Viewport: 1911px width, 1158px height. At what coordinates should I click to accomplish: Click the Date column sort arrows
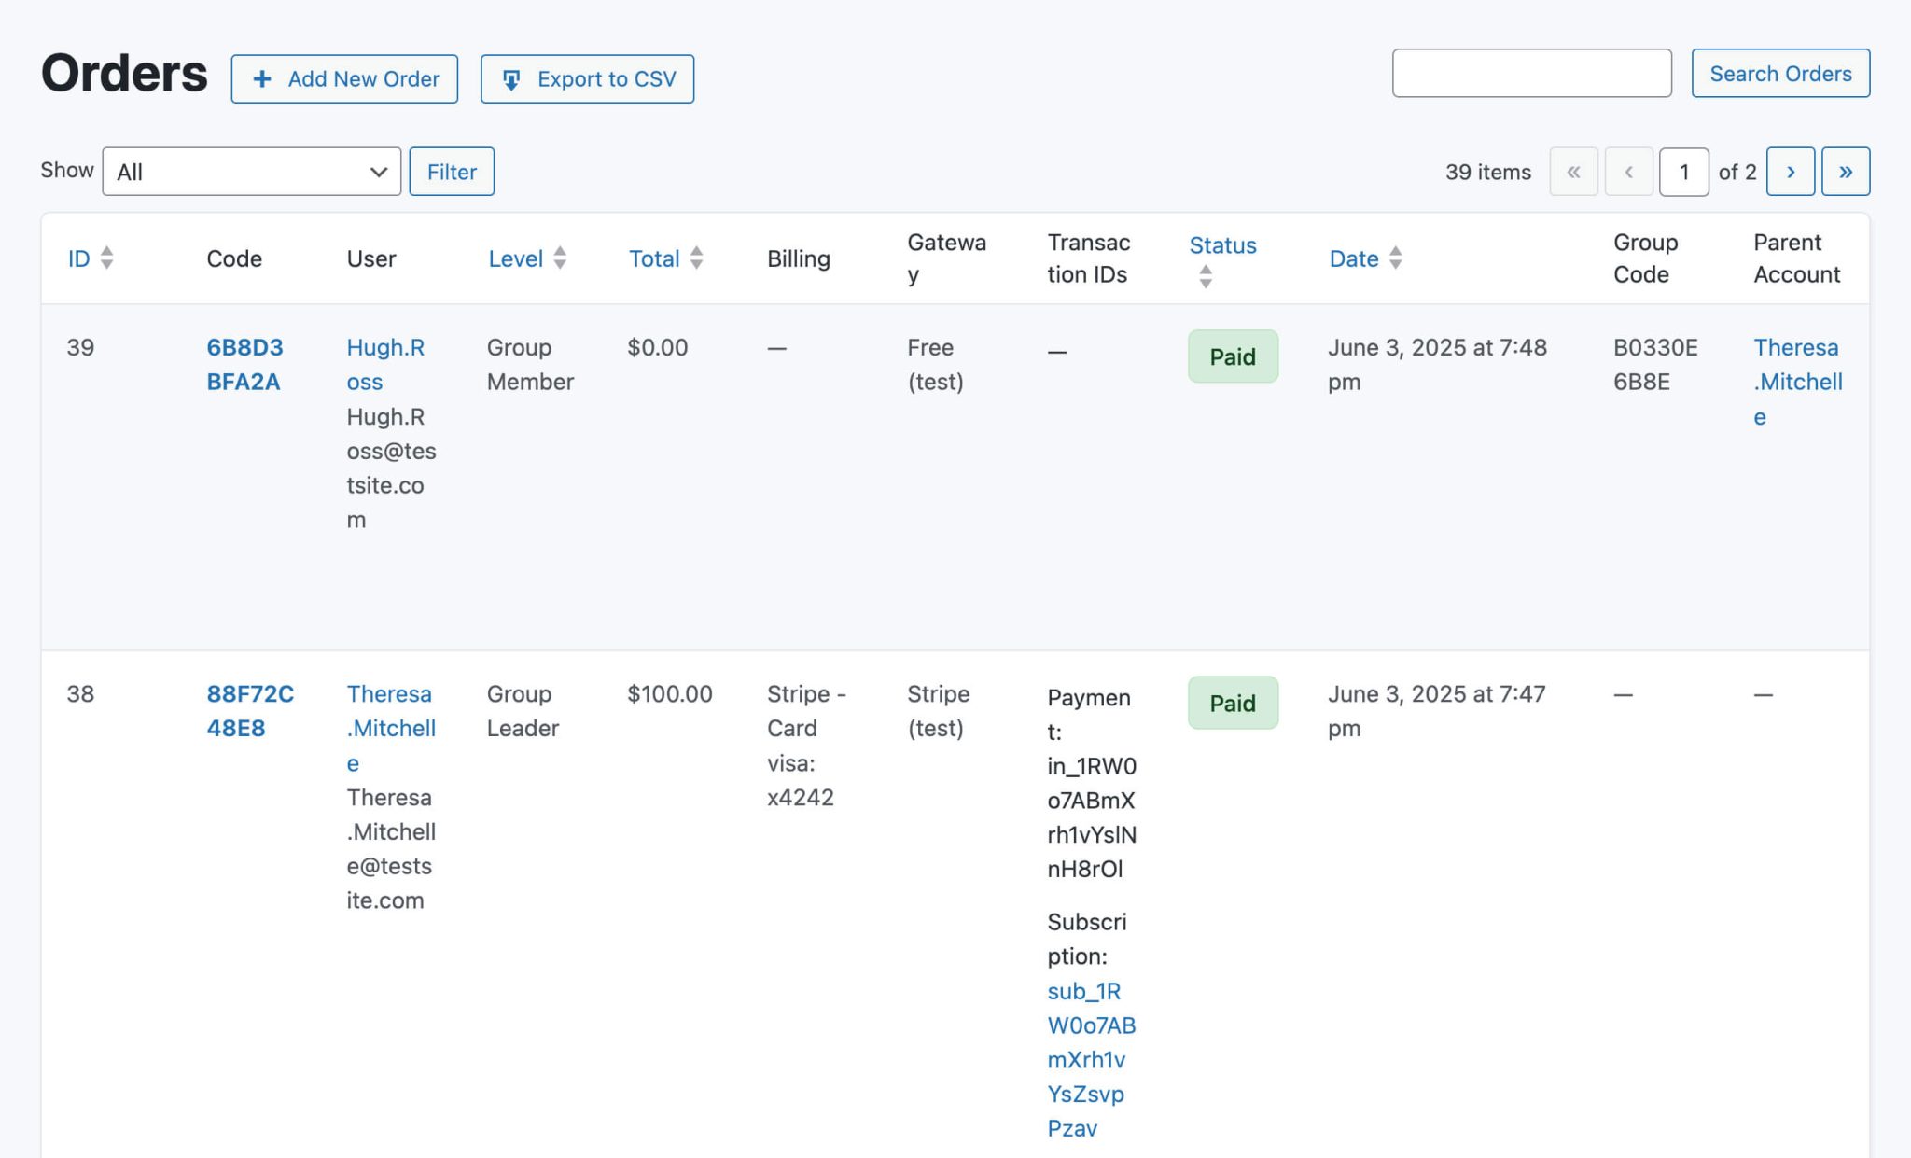click(x=1395, y=258)
